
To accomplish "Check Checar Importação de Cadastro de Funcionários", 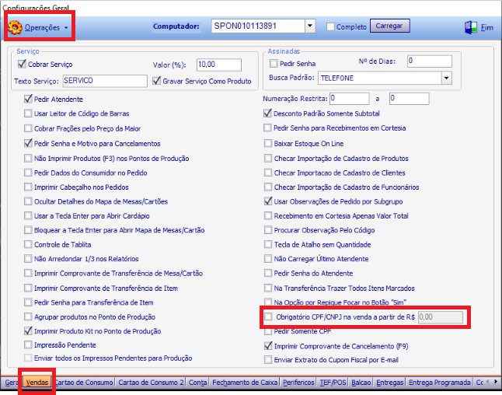I will (268, 187).
